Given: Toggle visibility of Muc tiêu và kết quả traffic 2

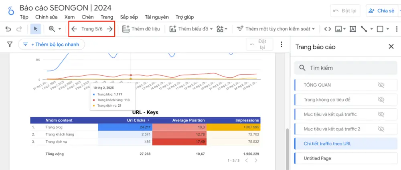Looking at the screenshot, I should pyautogui.click(x=381, y=129).
